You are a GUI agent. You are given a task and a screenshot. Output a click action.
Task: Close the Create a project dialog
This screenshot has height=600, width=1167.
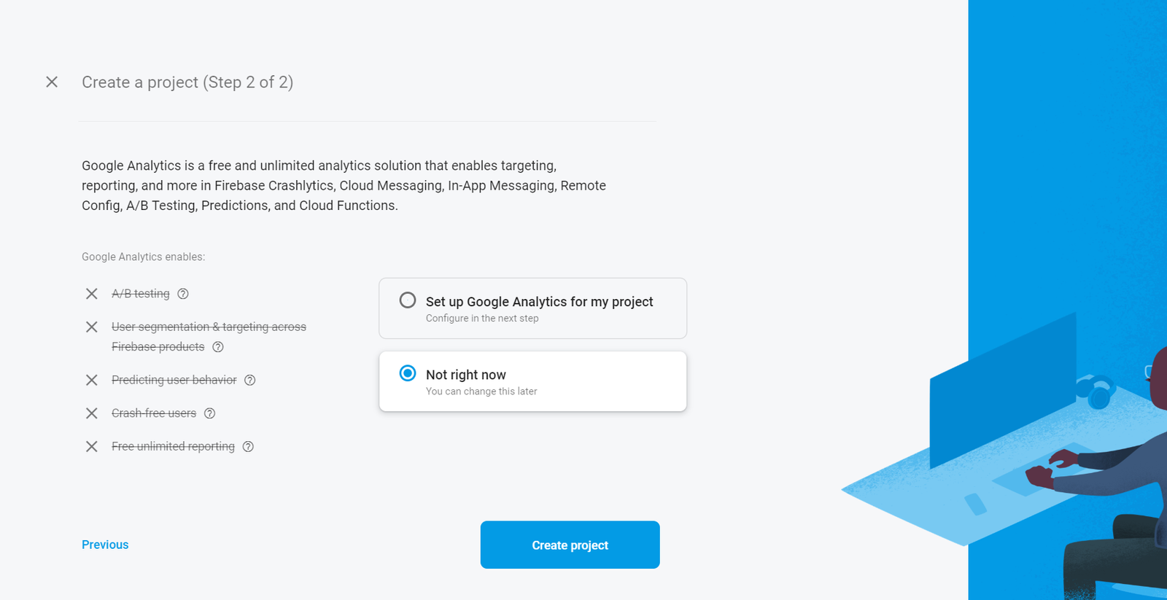pos(51,82)
